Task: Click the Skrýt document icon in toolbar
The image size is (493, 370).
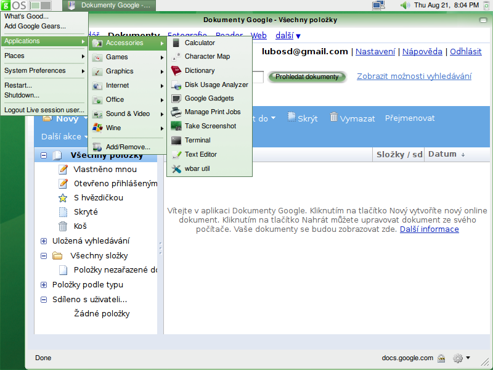Action: (291, 117)
